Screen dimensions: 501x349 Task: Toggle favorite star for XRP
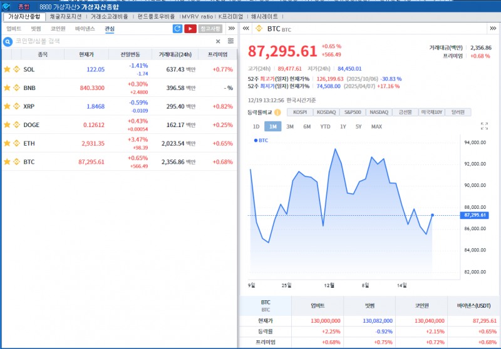pyautogui.click(x=7, y=106)
